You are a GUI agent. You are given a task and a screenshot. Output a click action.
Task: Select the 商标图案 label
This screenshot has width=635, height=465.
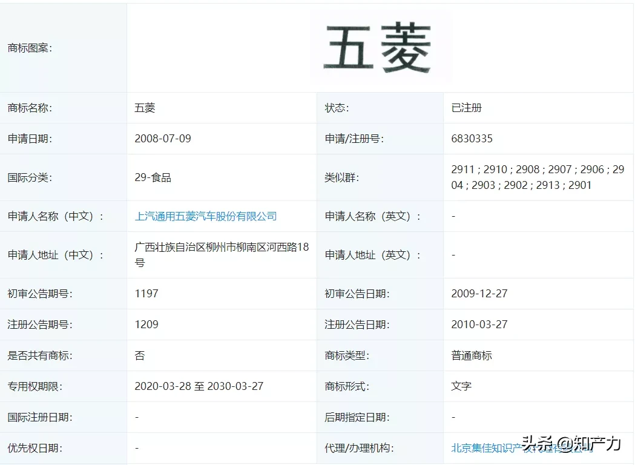30,48
